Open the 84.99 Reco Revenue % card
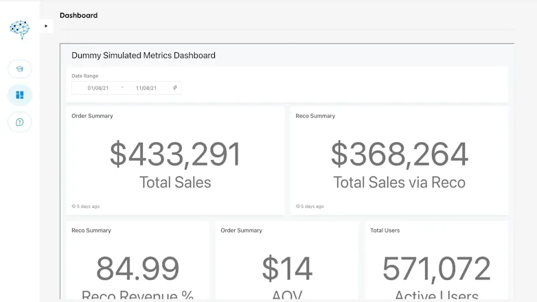The width and height of the screenshot is (537, 302). pos(137,261)
